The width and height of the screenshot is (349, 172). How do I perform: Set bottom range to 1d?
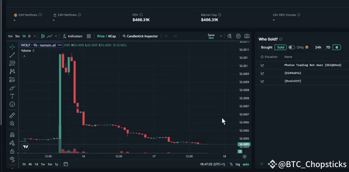coord(36,164)
